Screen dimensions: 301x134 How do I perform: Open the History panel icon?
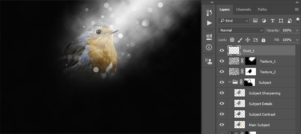[x=209, y=13]
